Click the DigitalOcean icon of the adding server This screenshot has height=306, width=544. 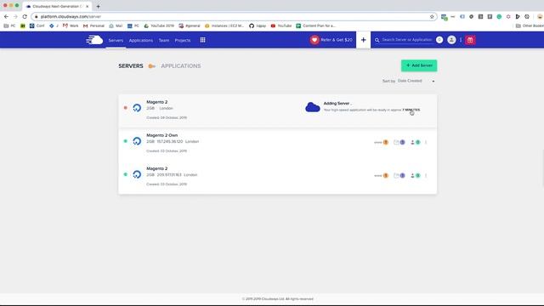pyautogui.click(x=137, y=108)
